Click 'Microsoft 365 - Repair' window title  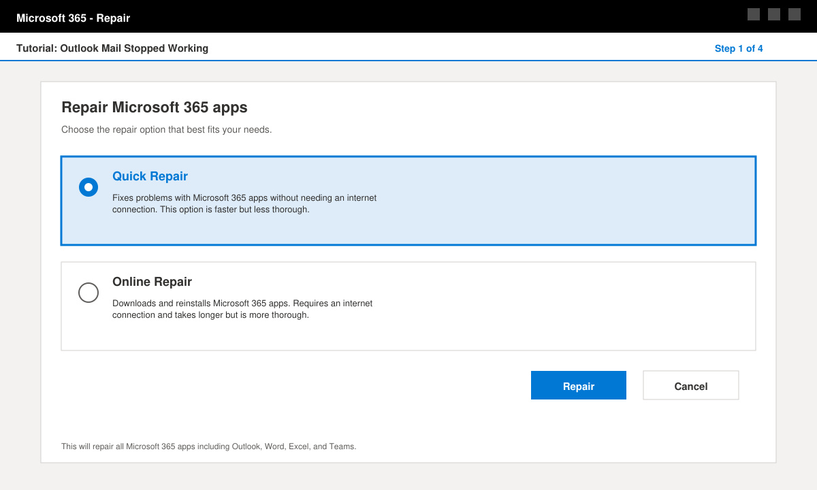73,18
